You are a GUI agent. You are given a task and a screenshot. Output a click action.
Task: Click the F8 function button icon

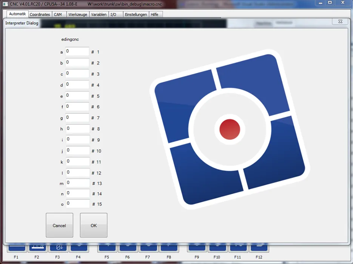(169, 248)
